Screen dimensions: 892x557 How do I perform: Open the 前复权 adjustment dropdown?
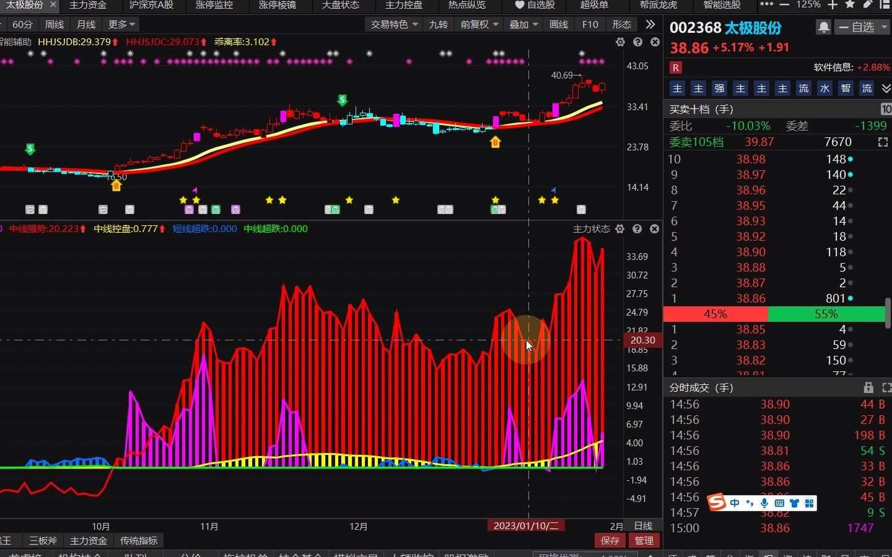(479, 25)
